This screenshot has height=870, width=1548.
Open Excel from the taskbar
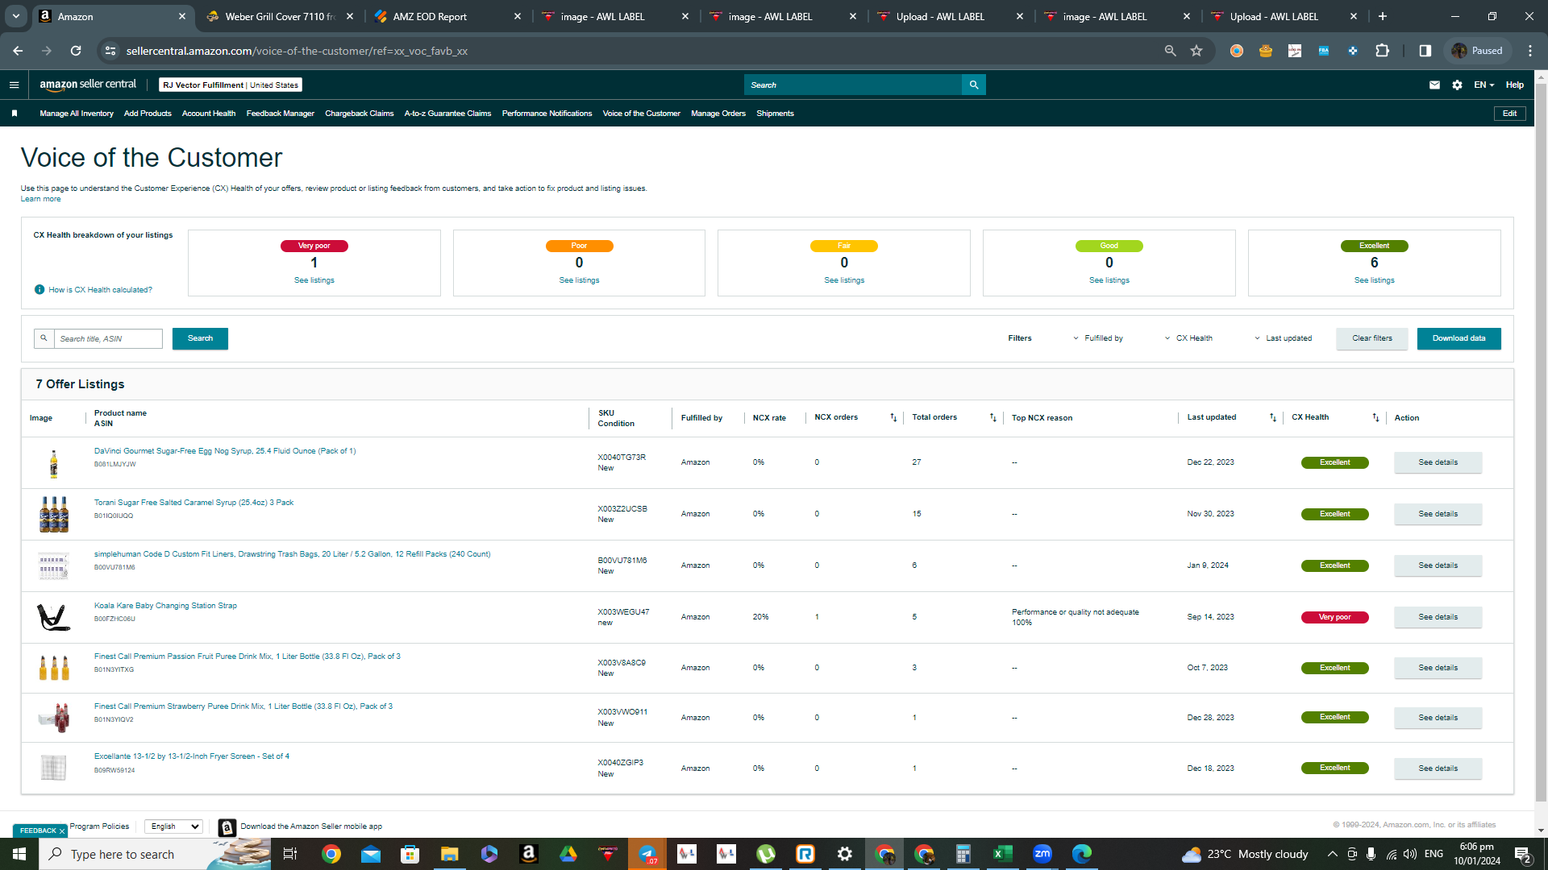(x=1002, y=854)
